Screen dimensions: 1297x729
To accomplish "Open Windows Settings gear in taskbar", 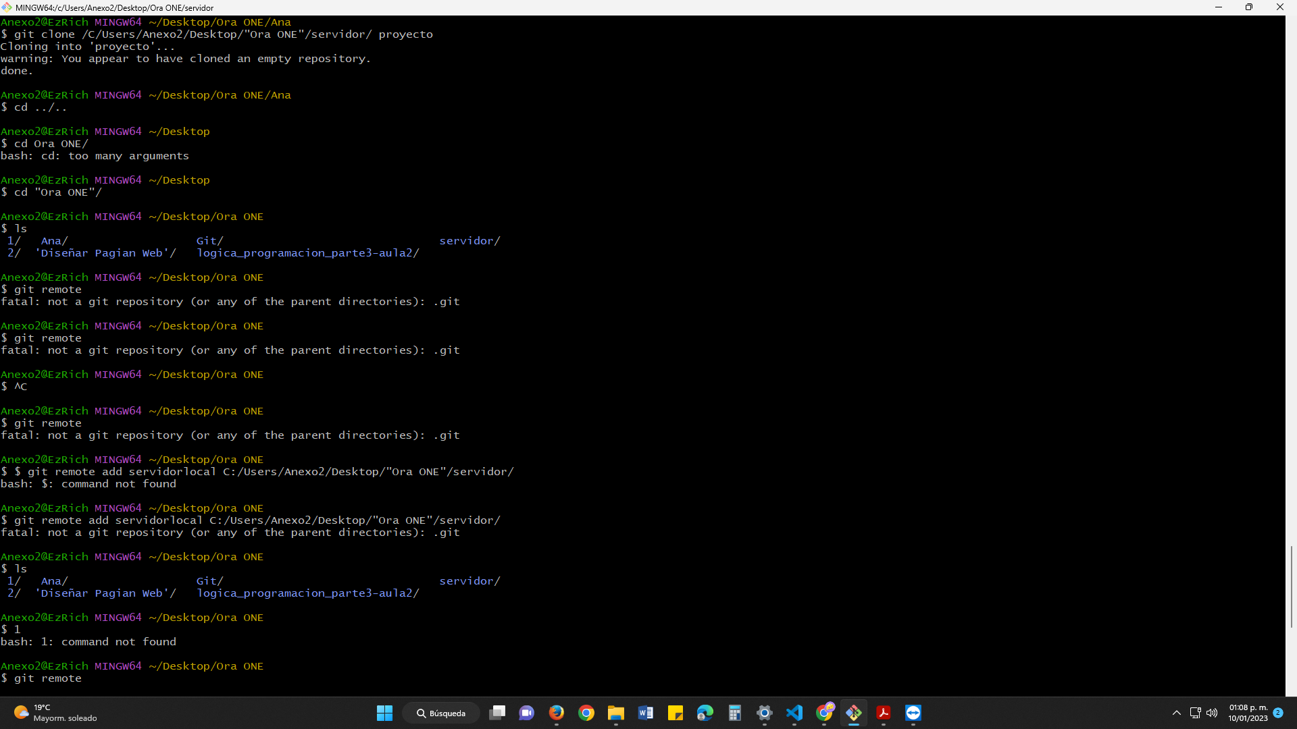I will pos(765,713).
